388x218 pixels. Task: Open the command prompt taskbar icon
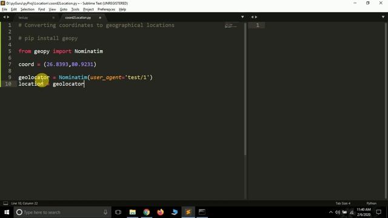point(202,212)
